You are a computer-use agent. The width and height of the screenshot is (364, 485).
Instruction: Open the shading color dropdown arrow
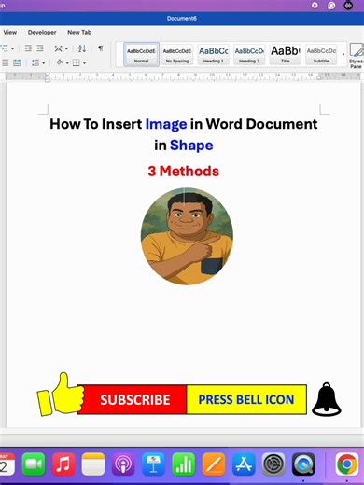coord(67,63)
